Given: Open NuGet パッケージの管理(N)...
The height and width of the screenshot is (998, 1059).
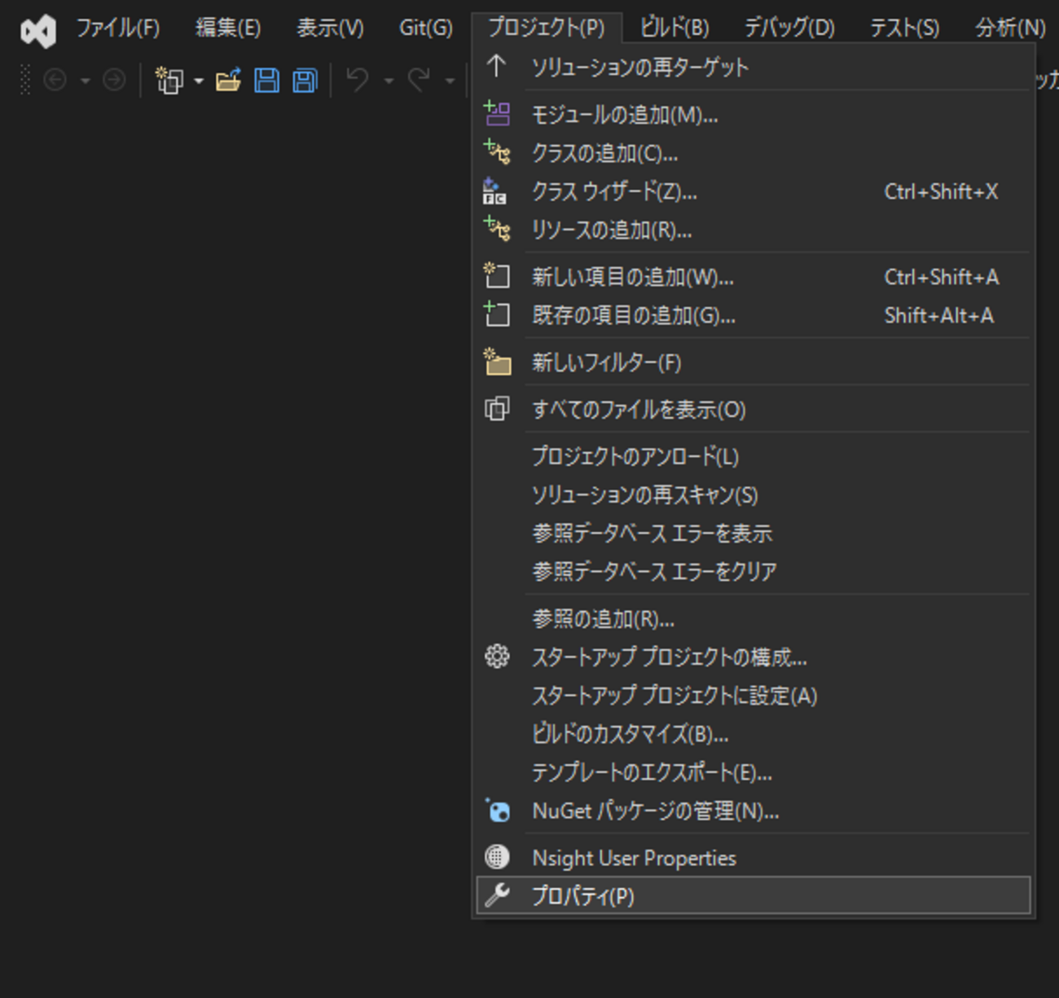Looking at the screenshot, I should [754, 811].
